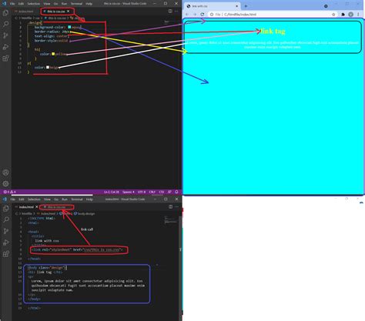Select the index.html tab in bottom window

26,207
